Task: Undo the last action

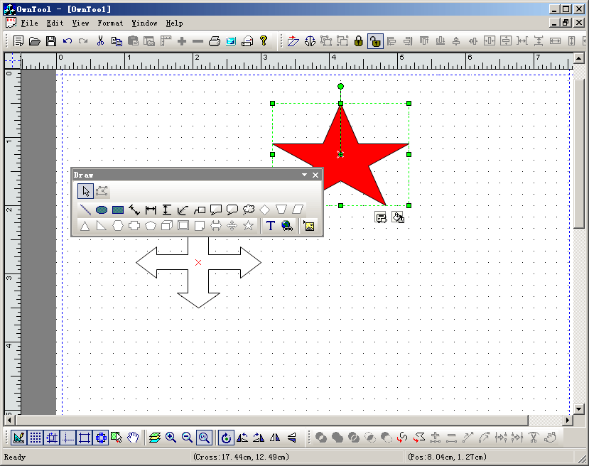Action: tap(67, 40)
